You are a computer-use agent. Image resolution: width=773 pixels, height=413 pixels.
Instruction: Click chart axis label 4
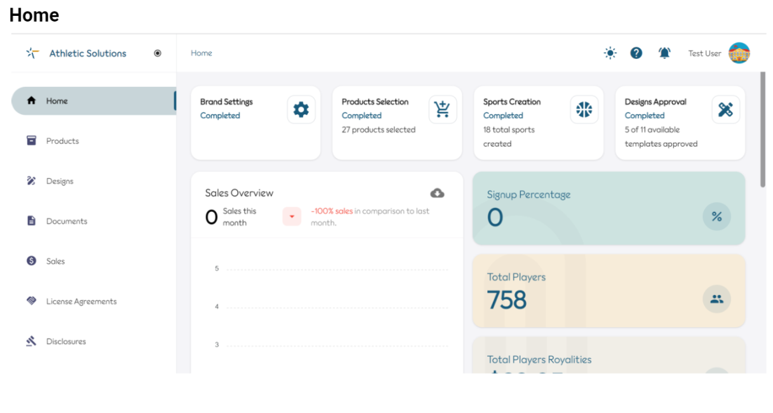tap(217, 307)
